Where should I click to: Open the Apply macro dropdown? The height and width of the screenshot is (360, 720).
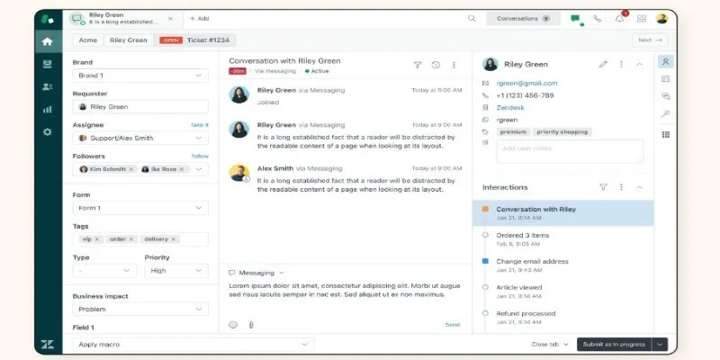click(193, 345)
